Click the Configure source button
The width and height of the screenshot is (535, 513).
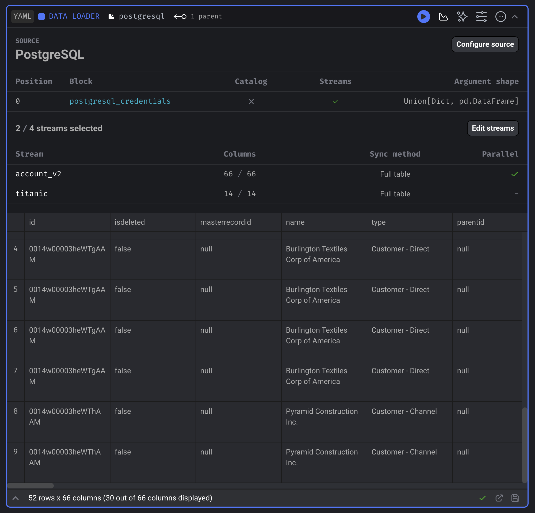[x=485, y=44]
